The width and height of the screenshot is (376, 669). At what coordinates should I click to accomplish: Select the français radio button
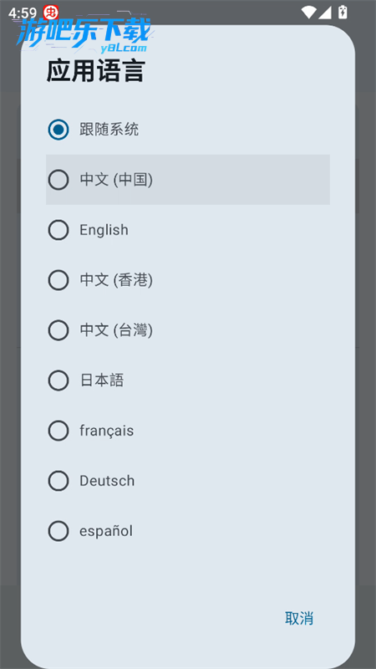[x=58, y=431]
